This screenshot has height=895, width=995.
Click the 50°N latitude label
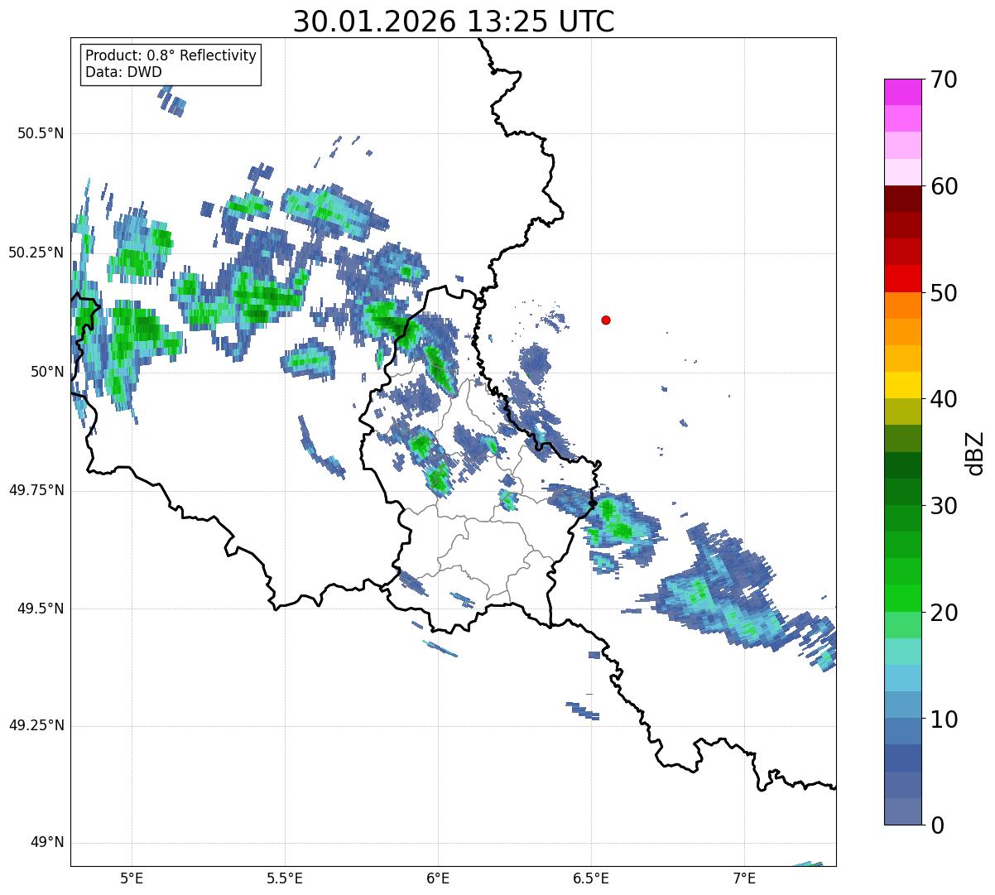click(x=47, y=372)
